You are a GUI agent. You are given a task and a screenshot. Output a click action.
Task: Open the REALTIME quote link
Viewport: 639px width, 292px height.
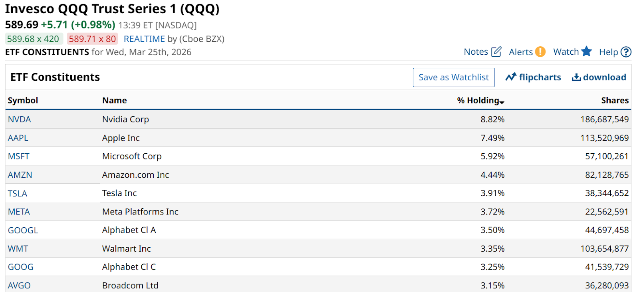144,39
